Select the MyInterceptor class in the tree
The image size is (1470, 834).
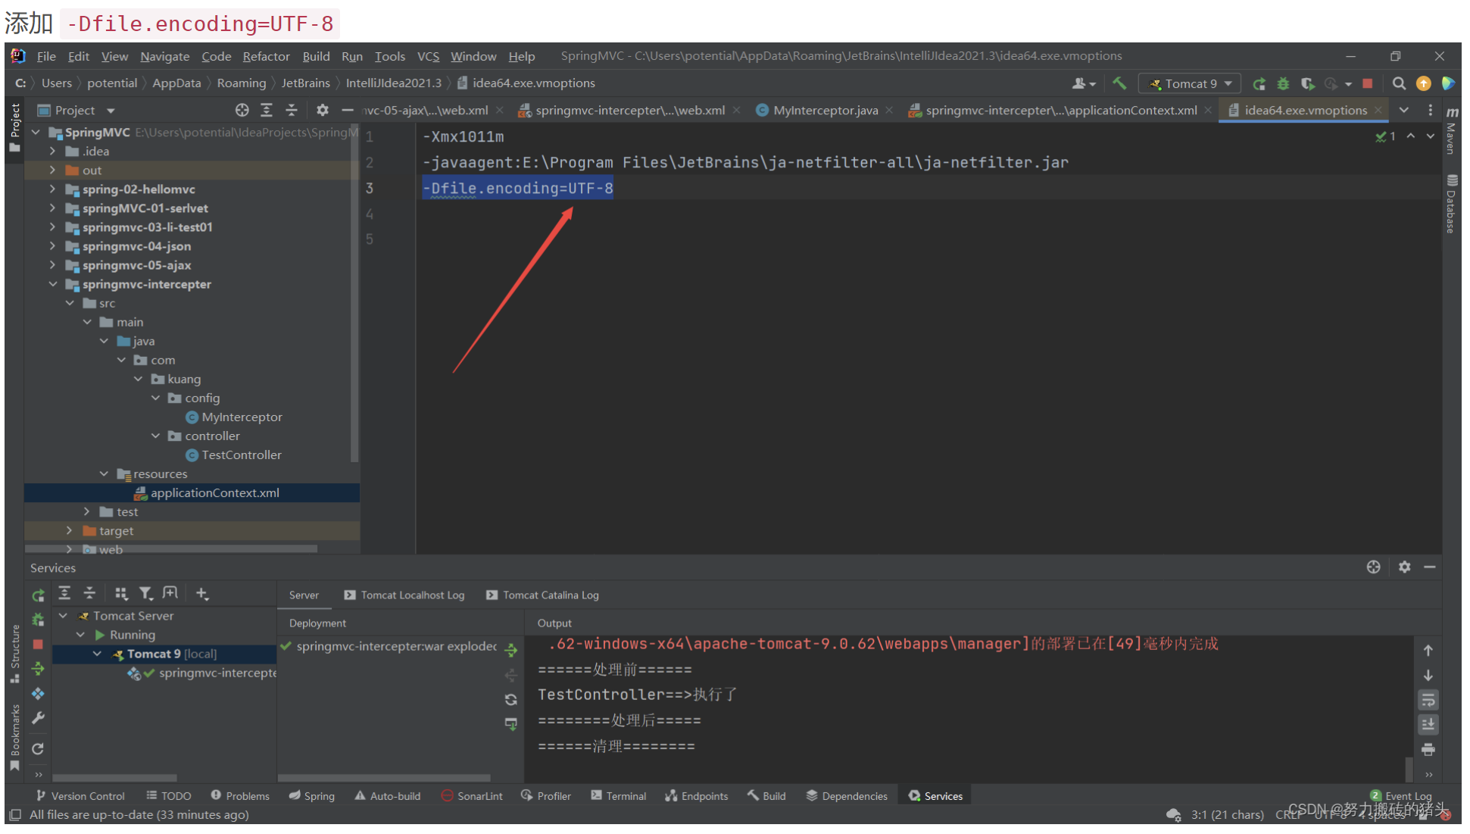(242, 417)
